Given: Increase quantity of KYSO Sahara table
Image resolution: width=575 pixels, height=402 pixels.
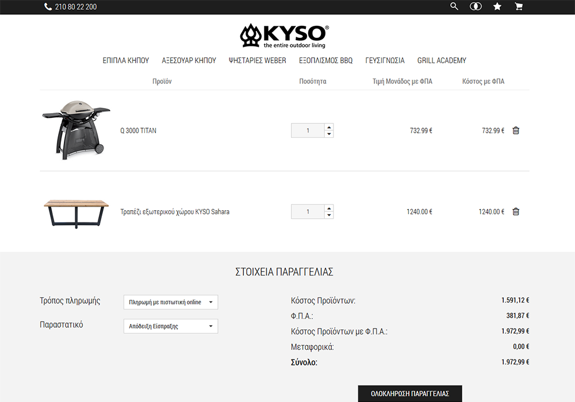Looking at the screenshot, I should click(329, 208).
